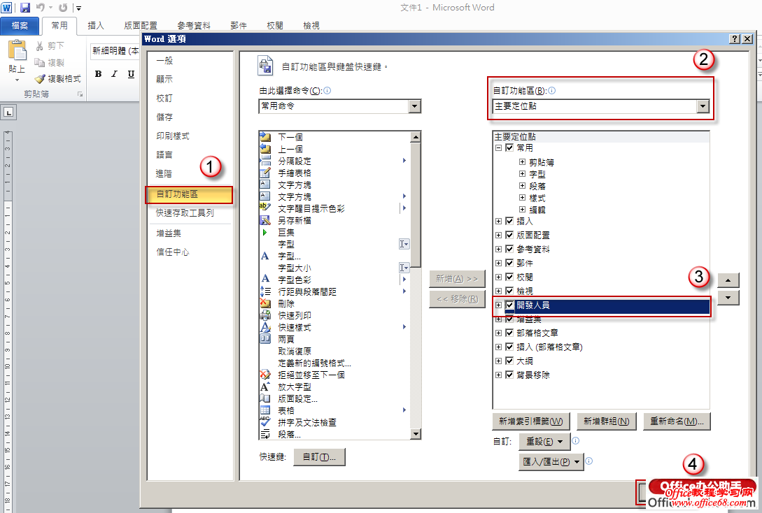The width and height of the screenshot is (762, 513).
Task: Uncheck the 背景移除 checkbox
Action: tap(509, 375)
